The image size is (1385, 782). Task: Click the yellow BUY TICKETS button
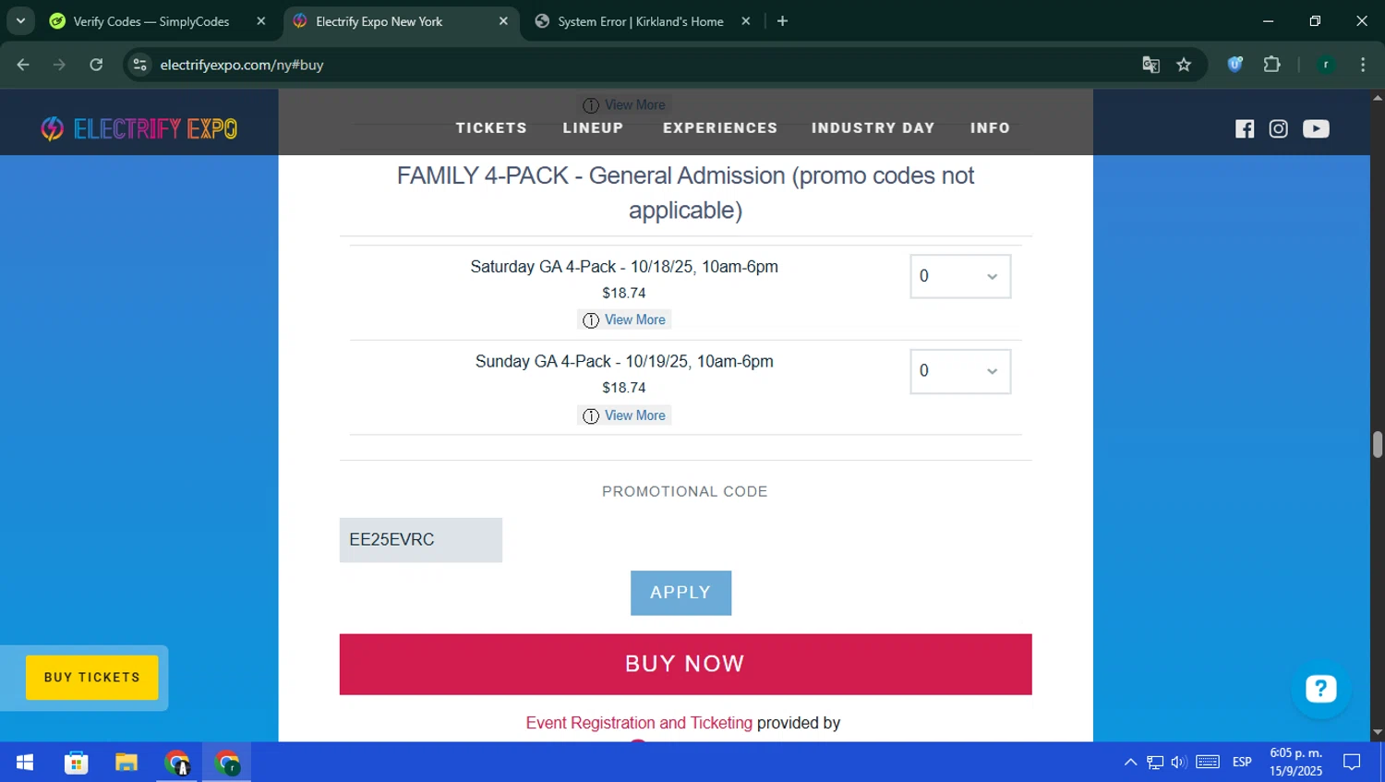point(92,678)
